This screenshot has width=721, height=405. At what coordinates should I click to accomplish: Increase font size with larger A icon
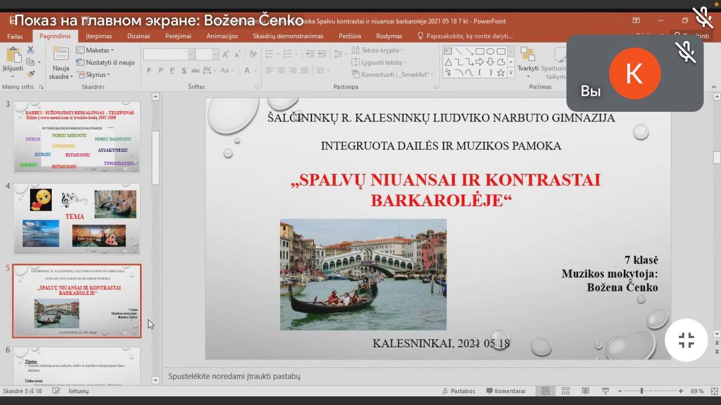click(226, 55)
